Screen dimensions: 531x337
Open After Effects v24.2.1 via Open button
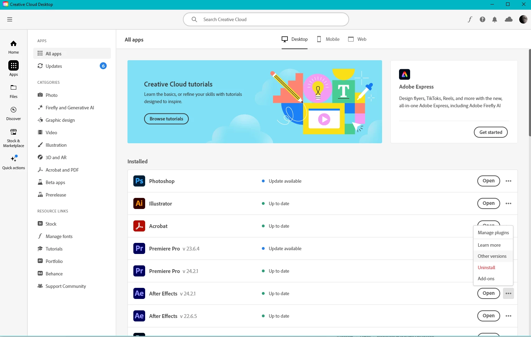point(488,293)
